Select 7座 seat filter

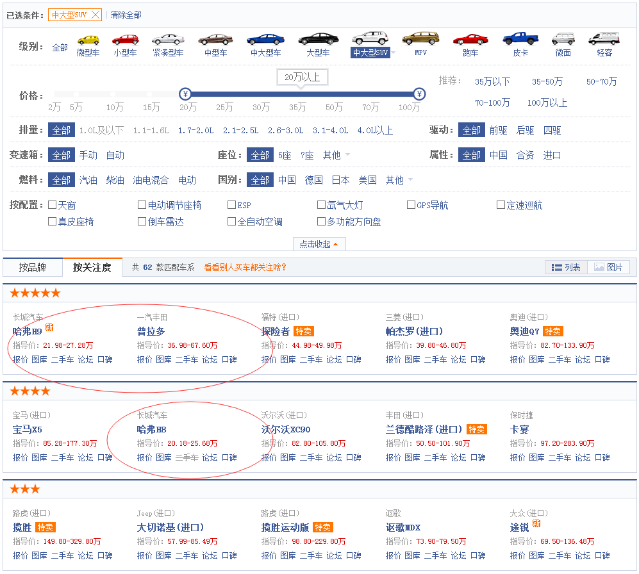click(x=307, y=155)
